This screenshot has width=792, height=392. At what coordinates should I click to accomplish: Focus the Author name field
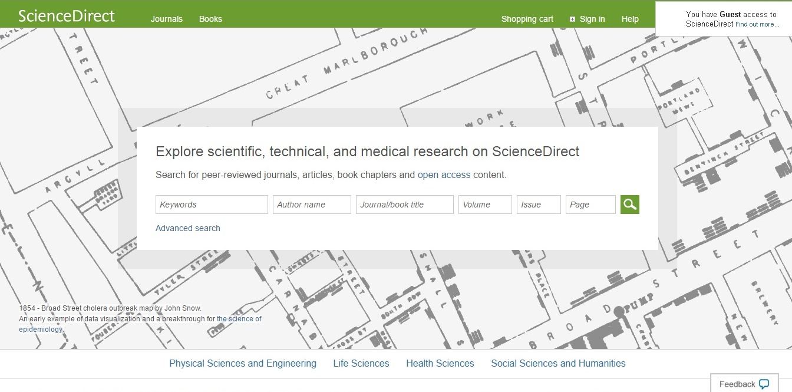coord(312,205)
